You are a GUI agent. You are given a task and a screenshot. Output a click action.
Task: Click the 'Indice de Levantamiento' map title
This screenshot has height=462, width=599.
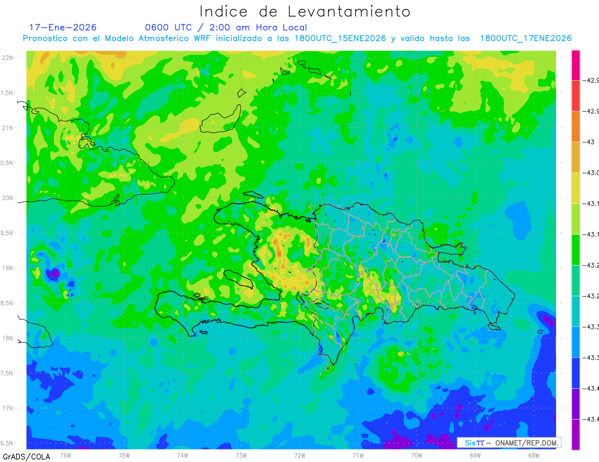pyautogui.click(x=305, y=11)
